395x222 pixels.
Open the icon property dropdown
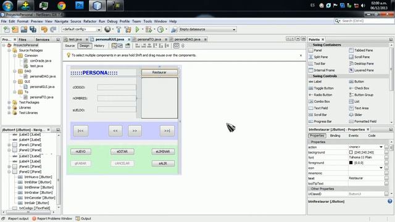point(381,168)
